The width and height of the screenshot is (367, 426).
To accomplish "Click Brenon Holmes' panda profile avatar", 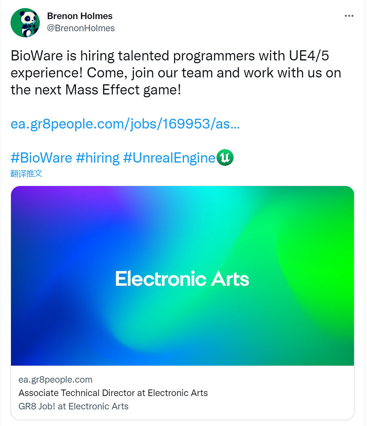I will click(x=25, y=23).
